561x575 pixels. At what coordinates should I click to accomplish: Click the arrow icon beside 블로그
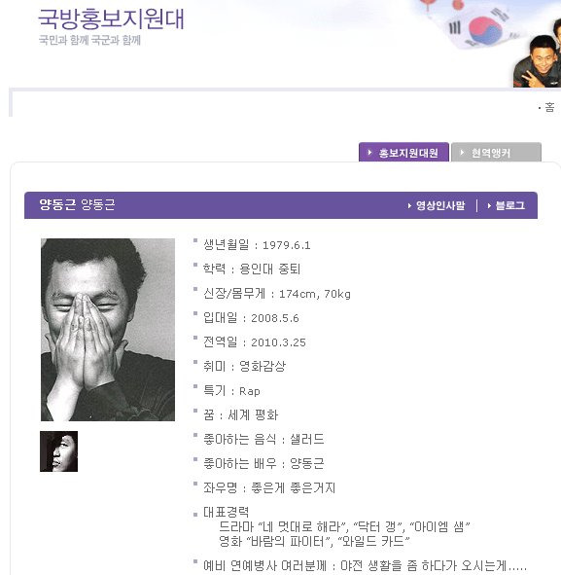pyautogui.click(x=489, y=205)
